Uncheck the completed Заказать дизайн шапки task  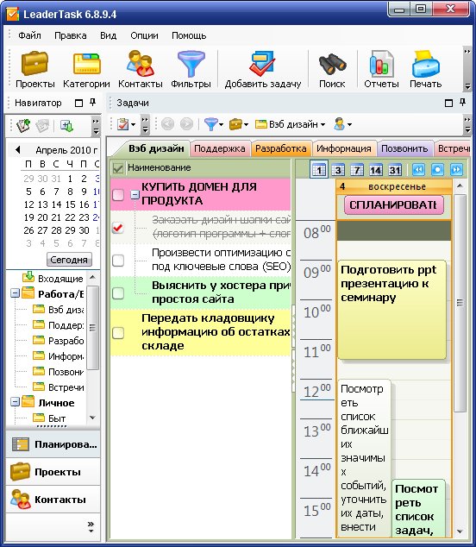click(118, 228)
